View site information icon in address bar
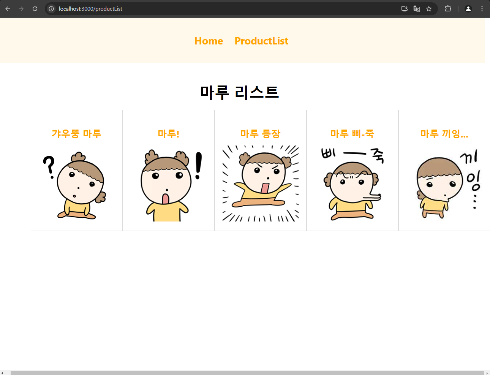This screenshot has width=490, height=375. [x=51, y=9]
